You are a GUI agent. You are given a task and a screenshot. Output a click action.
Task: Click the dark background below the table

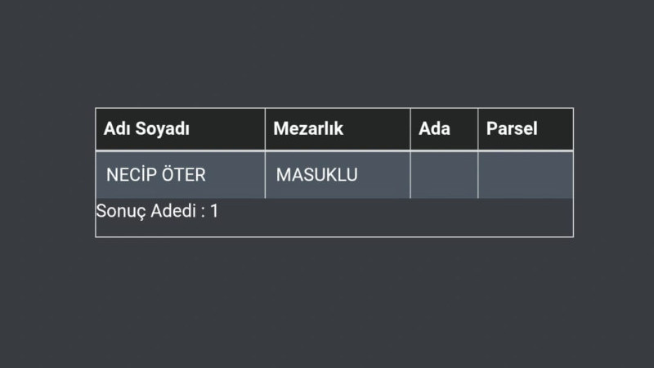pos(327,303)
